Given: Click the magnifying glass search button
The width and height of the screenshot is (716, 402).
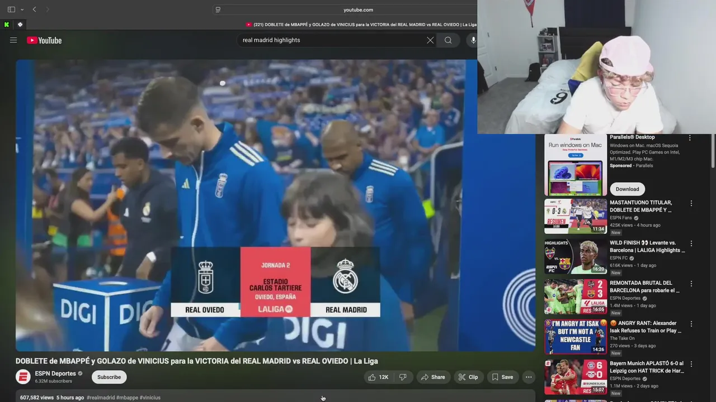Looking at the screenshot, I should click(x=448, y=40).
